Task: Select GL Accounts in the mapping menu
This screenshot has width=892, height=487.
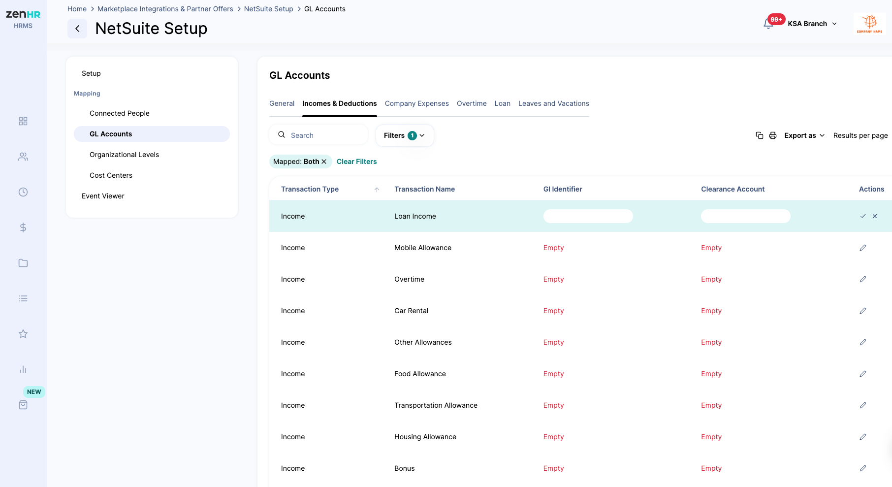Action: pyautogui.click(x=152, y=134)
